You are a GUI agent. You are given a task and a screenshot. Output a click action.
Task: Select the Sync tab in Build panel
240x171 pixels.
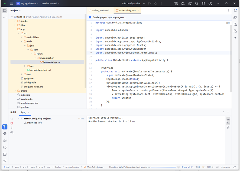[23, 112]
